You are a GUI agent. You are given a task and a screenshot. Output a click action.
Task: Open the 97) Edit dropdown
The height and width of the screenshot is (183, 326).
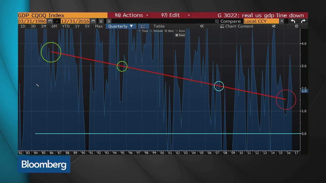tap(175, 15)
